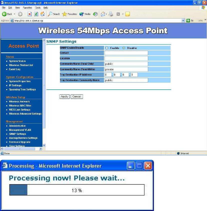Screen dimensions: 207x211
Task: Click the IE page icon in title bar
Action: pyautogui.click(x=2, y=2)
